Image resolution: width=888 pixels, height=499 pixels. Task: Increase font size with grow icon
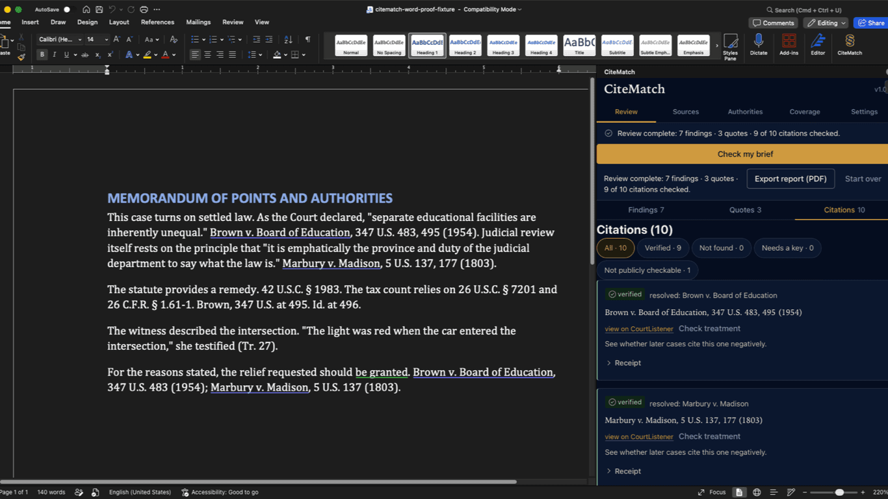click(117, 40)
